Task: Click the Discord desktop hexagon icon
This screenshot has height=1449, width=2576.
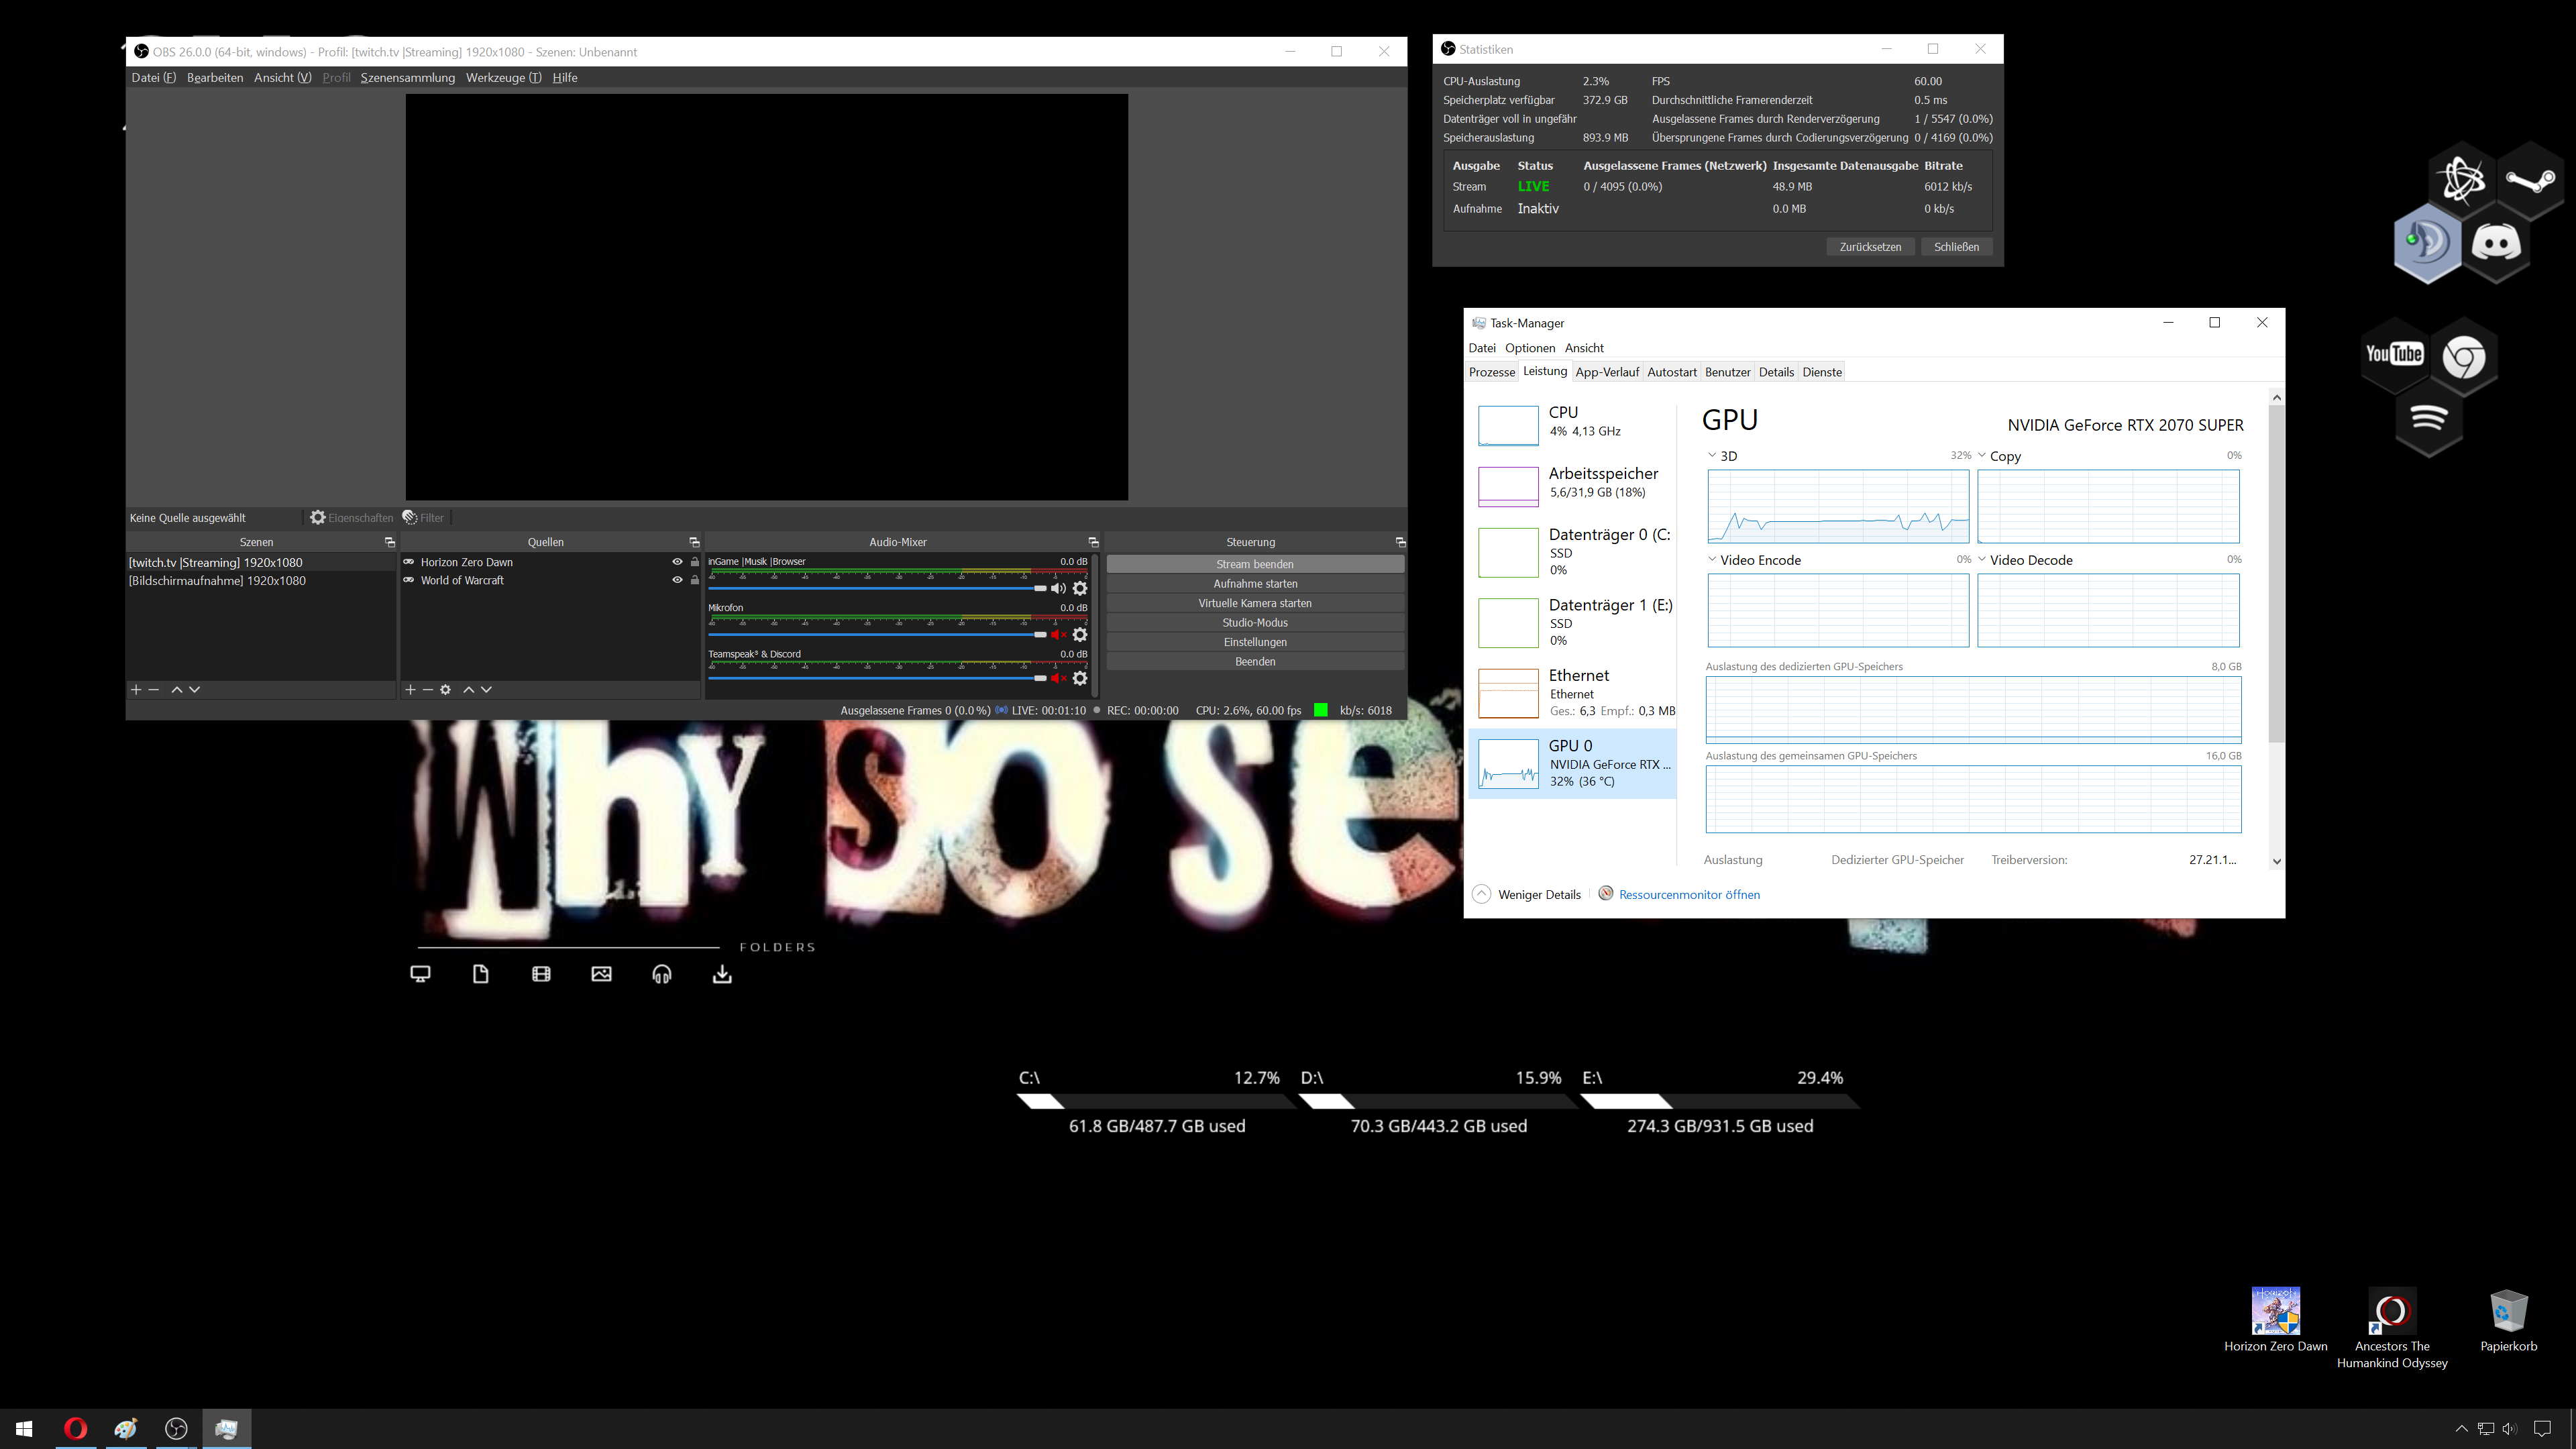Action: [2496, 244]
